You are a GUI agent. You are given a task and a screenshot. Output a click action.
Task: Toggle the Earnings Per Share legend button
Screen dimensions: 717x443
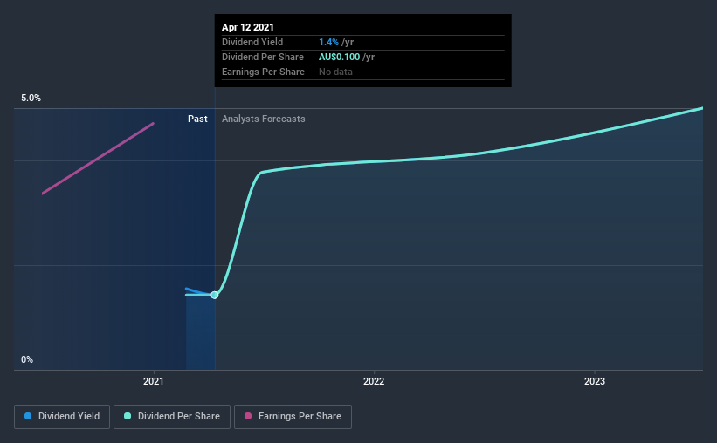293,417
